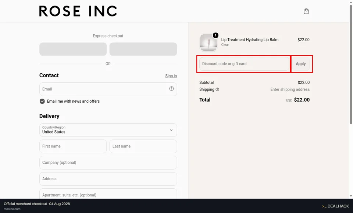Click the Total $22.00 amount
The image size is (353, 213).
pyautogui.click(x=302, y=100)
